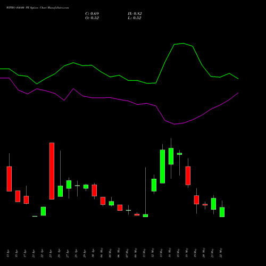266x266 pixels.
Task: Select the green candle for 21 May
Action: click(x=213, y=204)
